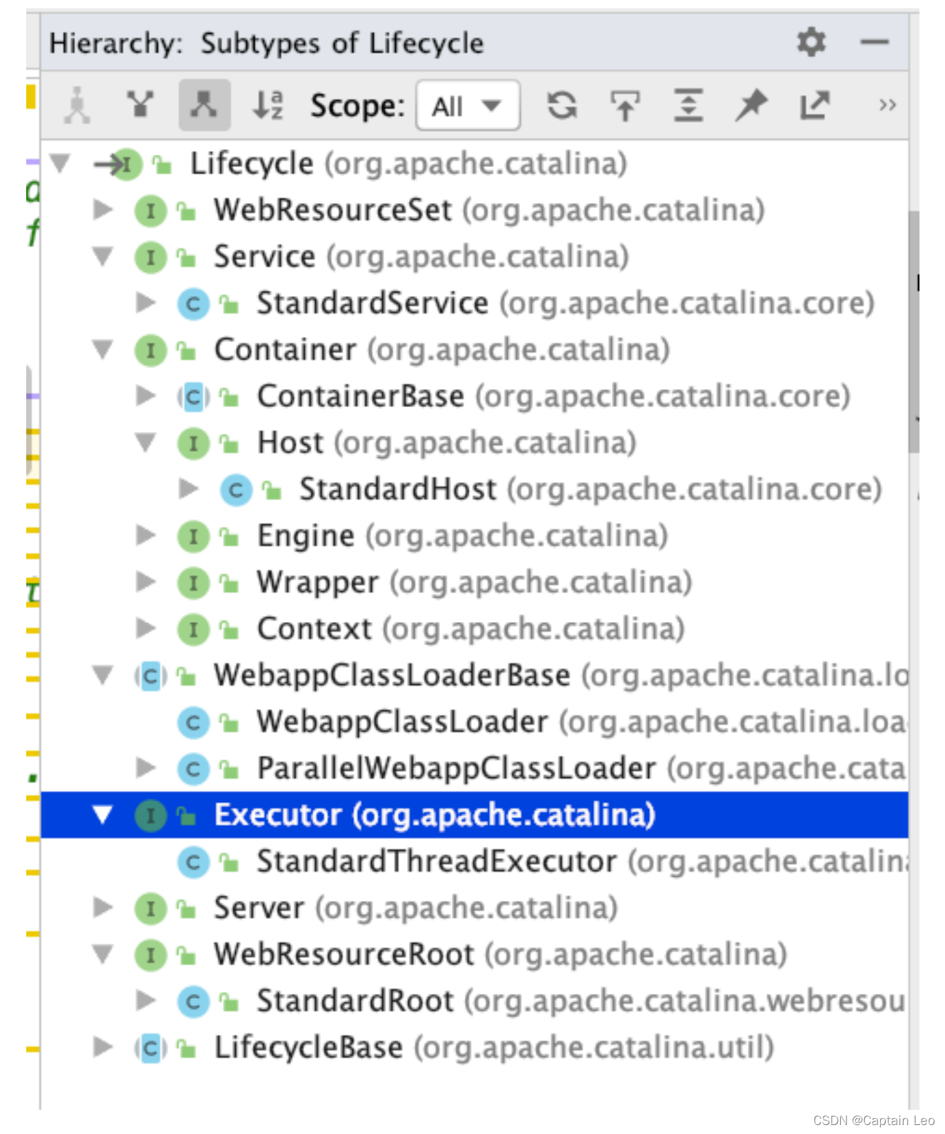Screen dimensions: 945x1134
Task: Collapse the Host node
Action: tap(146, 442)
